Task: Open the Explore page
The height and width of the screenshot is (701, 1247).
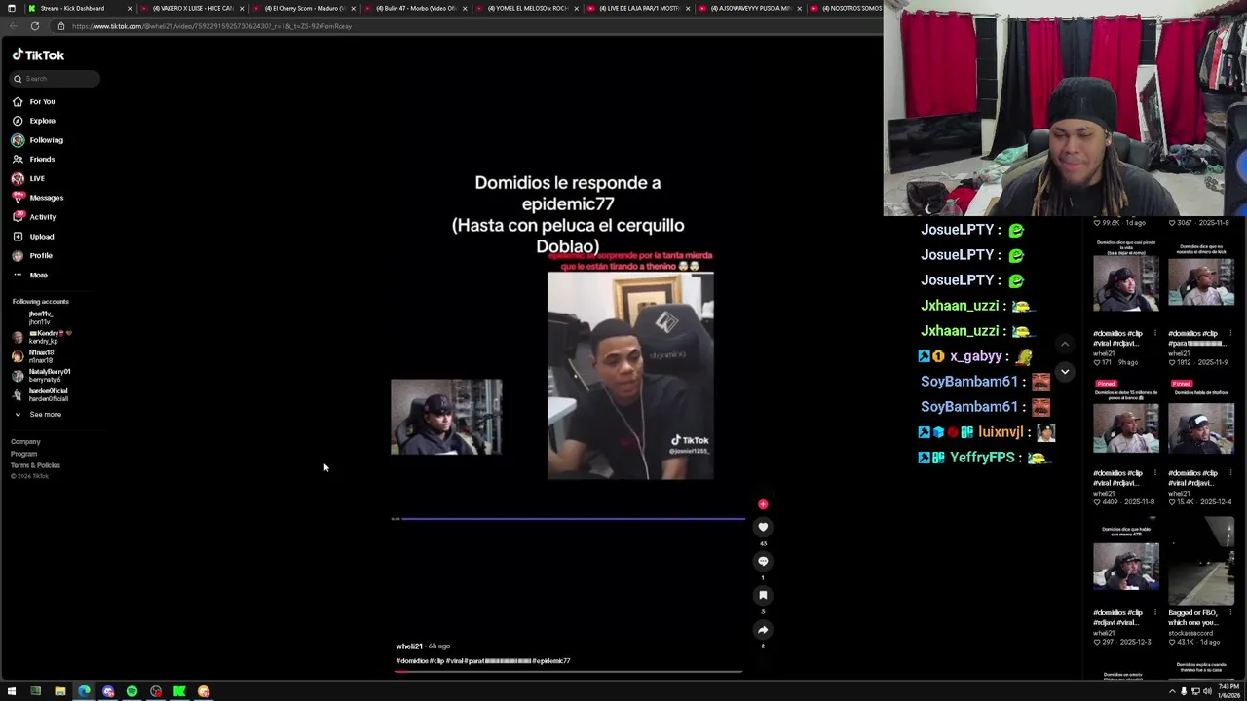Action: pyautogui.click(x=42, y=121)
